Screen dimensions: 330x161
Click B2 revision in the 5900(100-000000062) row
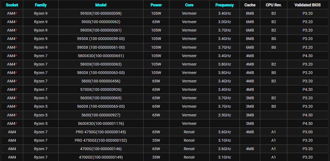coord(274,22)
